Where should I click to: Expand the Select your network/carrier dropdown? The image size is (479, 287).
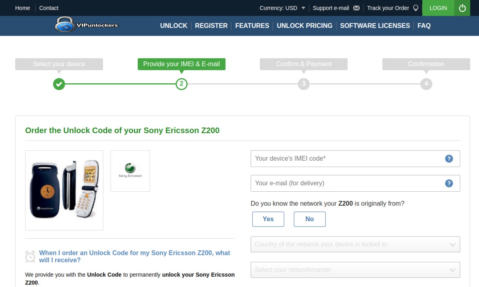(x=355, y=270)
